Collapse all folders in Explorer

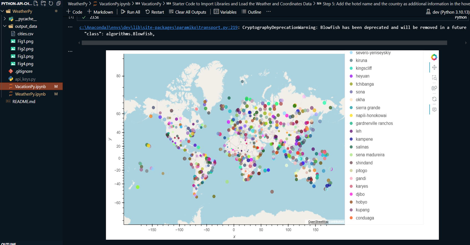pos(58,4)
